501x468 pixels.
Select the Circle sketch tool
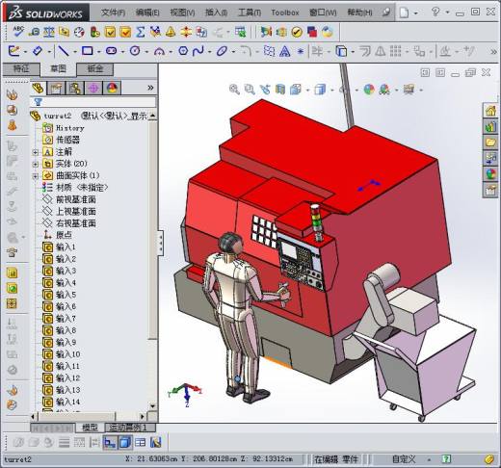tap(135, 51)
